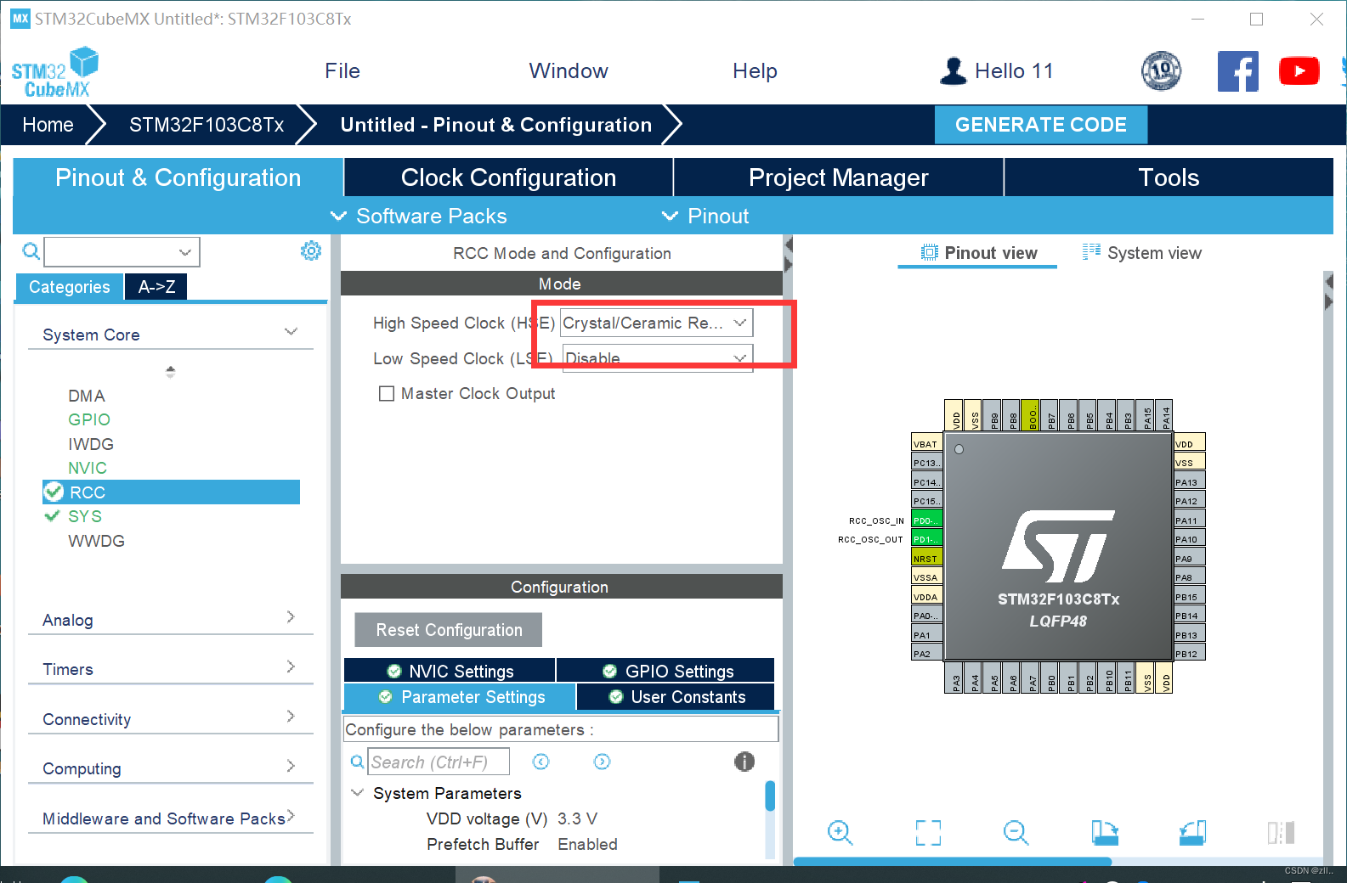Open the peripheral search combo box
The height and width of the screenshot is (883, 1347).
[122, 251]
